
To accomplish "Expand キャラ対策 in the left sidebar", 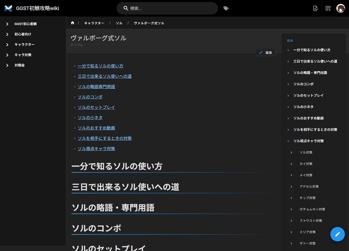I will coord(33,55).
